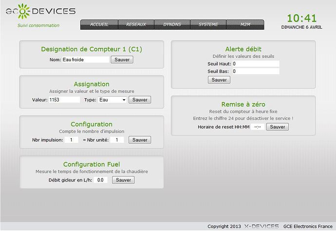Expand the Type dropdown set to Eau
The image size is (336, 231).
pos(112,100)
